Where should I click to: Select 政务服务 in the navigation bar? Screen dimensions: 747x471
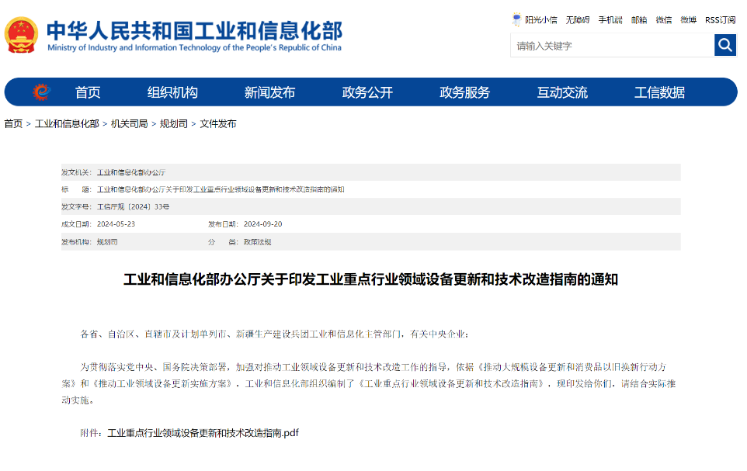[464, 92]
